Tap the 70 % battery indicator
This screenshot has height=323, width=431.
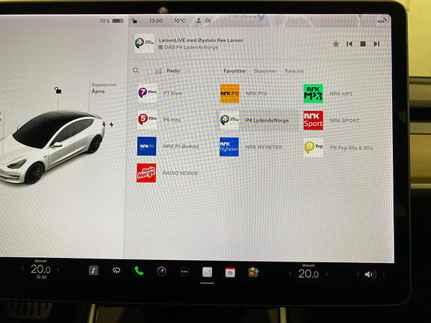(x=112, y=21)
